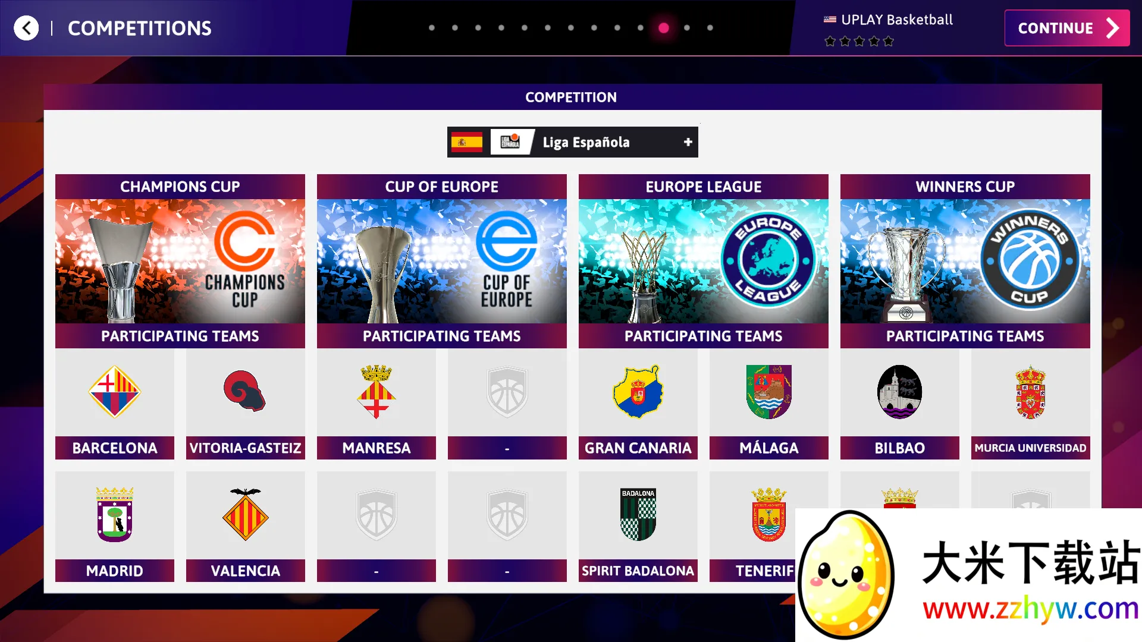Image resolution: width=1142 pixels, height=642 pixels.
Task: Select the Valencia bat crest
Action: point(245,514)
